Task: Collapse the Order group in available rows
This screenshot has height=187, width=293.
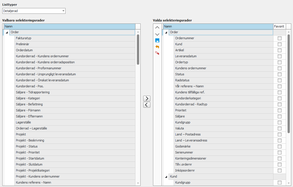Action: tap(7, 33)
